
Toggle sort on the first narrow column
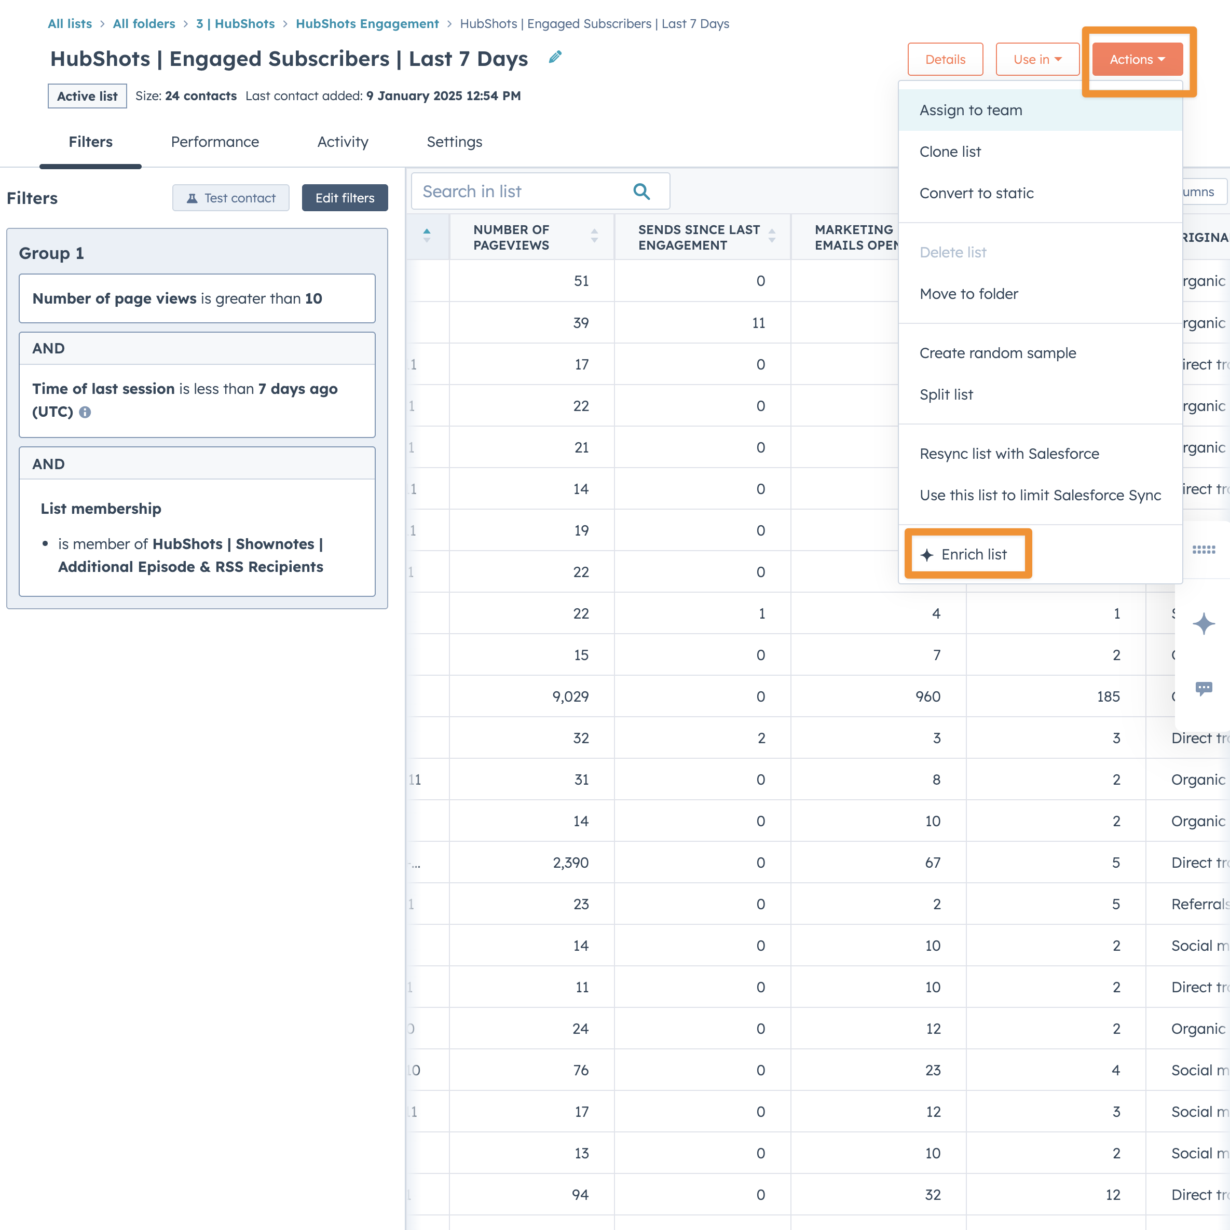[x=427, y=236]
